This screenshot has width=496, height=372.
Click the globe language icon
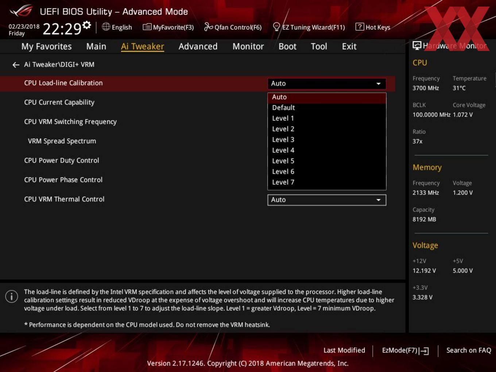click(106, 27)
